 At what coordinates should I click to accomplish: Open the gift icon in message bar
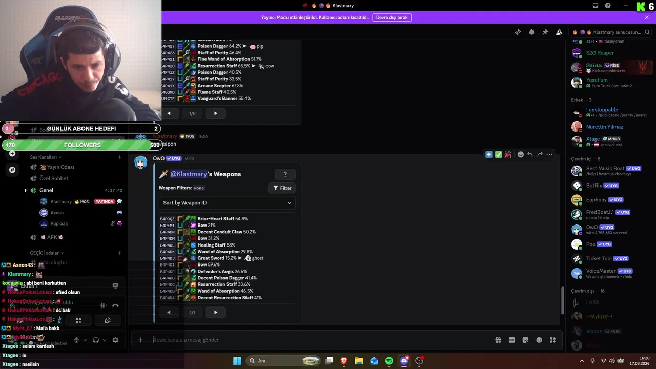pos(498,340)
